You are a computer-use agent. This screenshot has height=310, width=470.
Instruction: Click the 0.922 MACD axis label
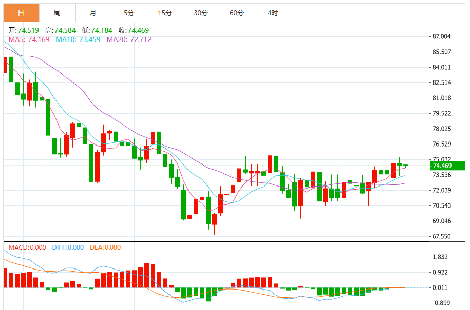(x=440, y=272)
